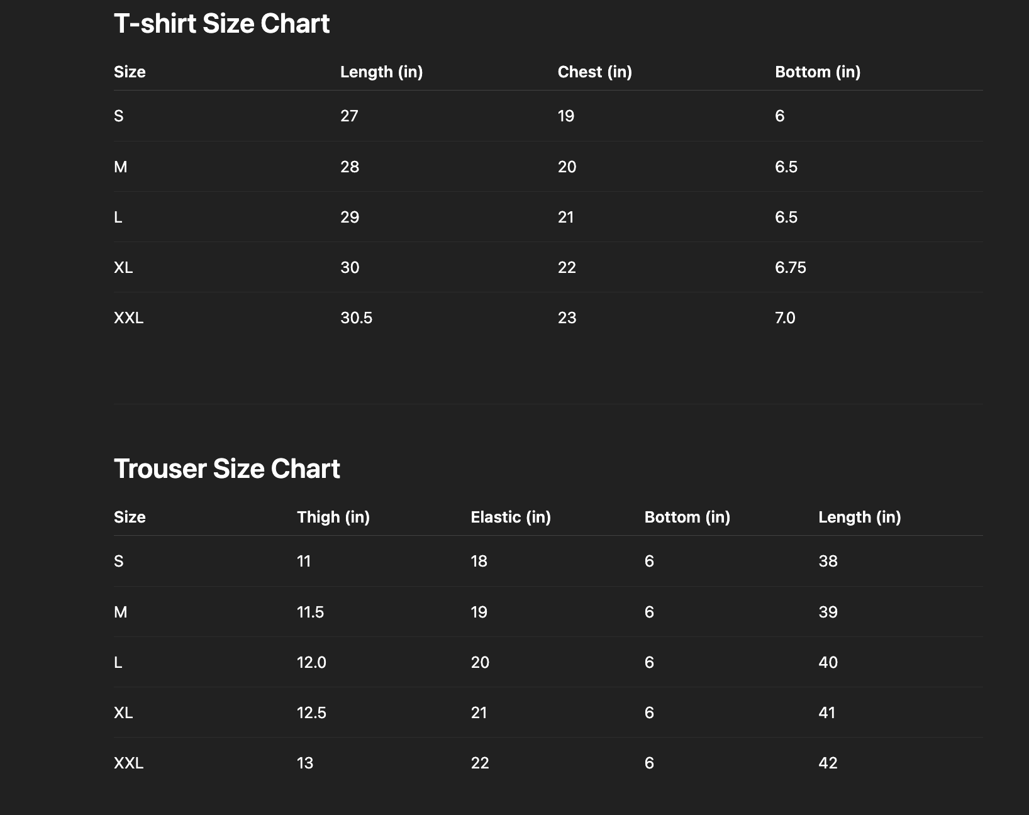Click the T-shirt XXL bottom value 7.0

coord(785,318)
